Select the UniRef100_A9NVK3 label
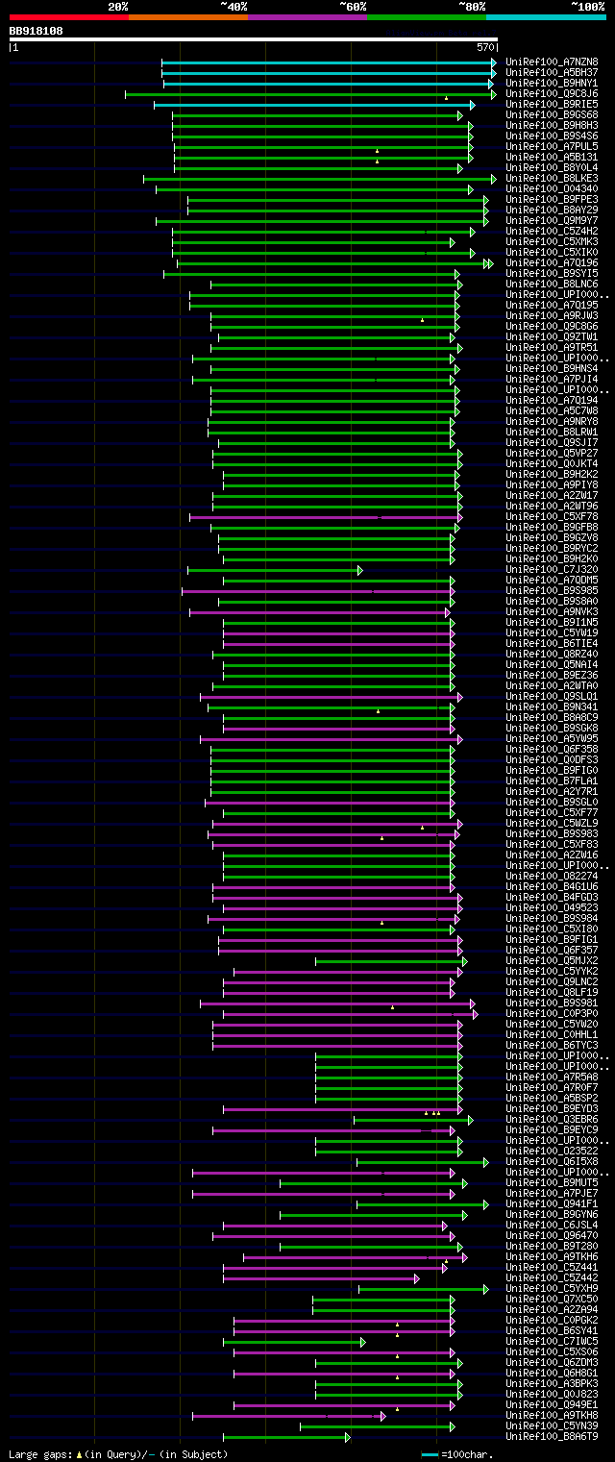 pos(550,611)
